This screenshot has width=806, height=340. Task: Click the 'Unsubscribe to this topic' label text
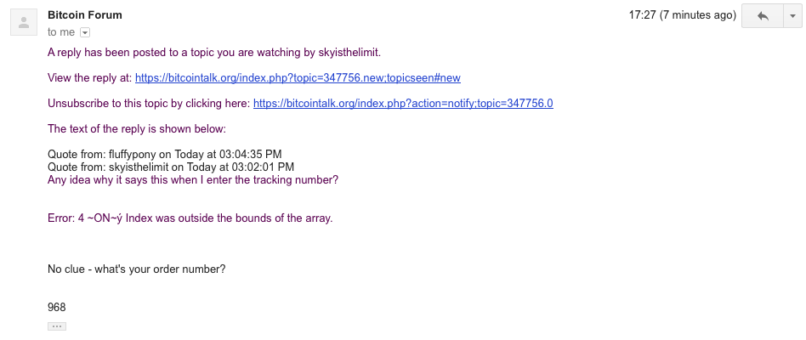click(x=149, y=103)
